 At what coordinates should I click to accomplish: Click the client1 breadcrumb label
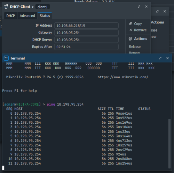tap(42, 7)
